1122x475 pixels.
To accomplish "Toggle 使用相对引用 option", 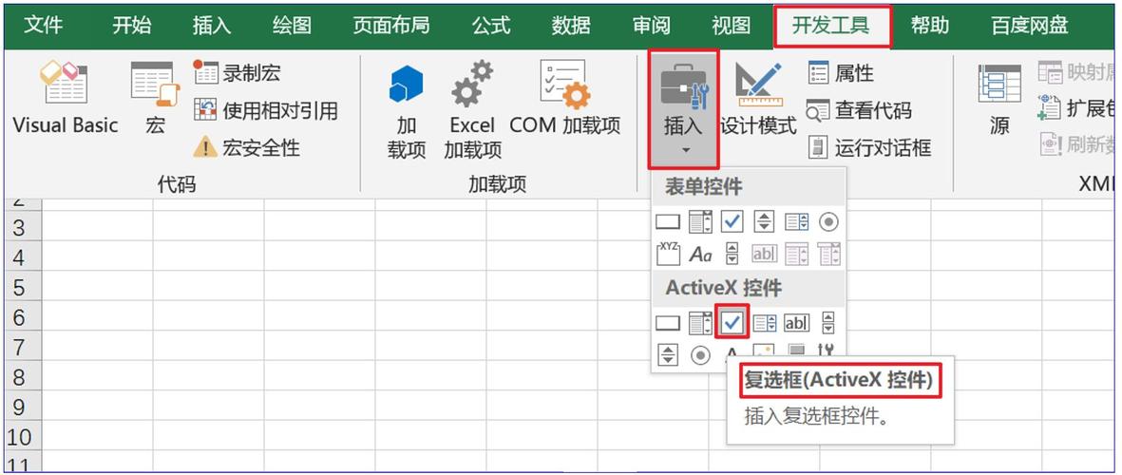I will click(266, 110).
